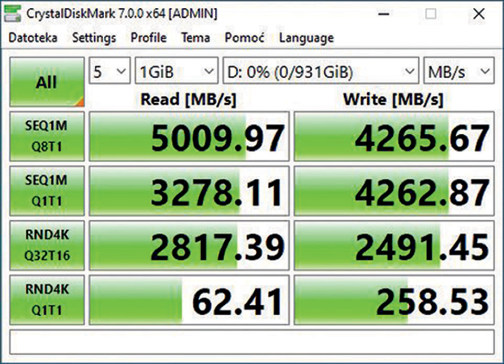Click the CrystalDiskMark app icon in title bar
Screen dimensions: 504x364
[13, 14]
